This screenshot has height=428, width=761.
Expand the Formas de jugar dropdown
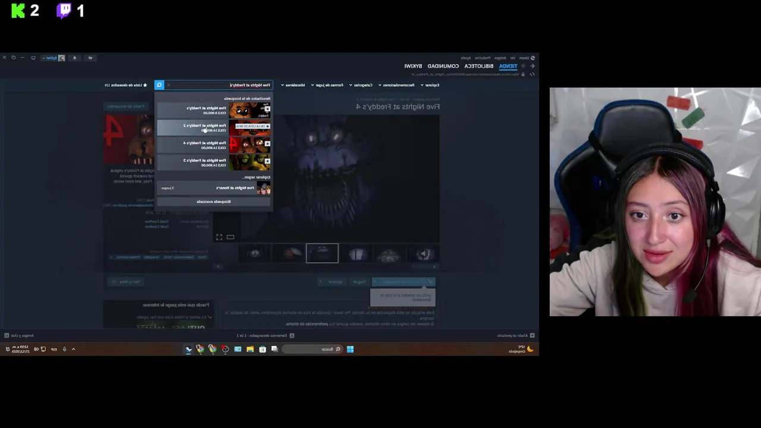327,85
